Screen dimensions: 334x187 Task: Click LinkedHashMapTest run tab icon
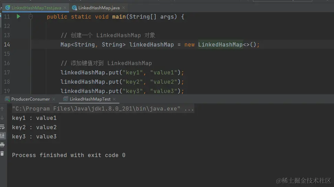[x=66, y=99]
